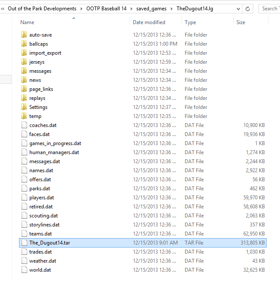This screenshot has height=282, width=280.
Task: Select the import_export folder row
Action: pyautogui.click(x=45, y=53)
